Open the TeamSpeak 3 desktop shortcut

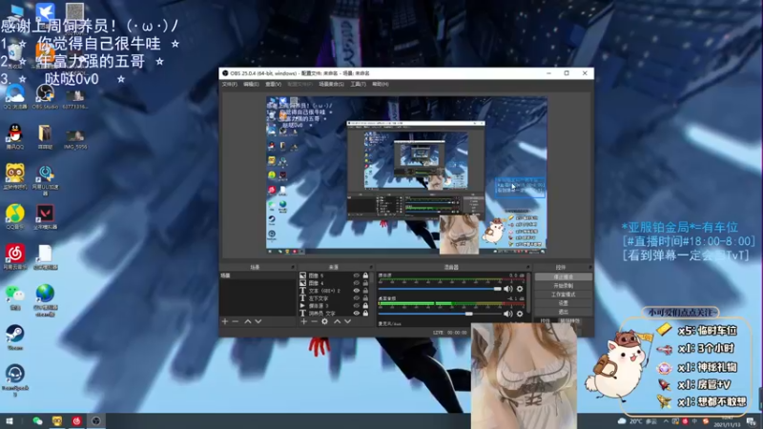15,380
